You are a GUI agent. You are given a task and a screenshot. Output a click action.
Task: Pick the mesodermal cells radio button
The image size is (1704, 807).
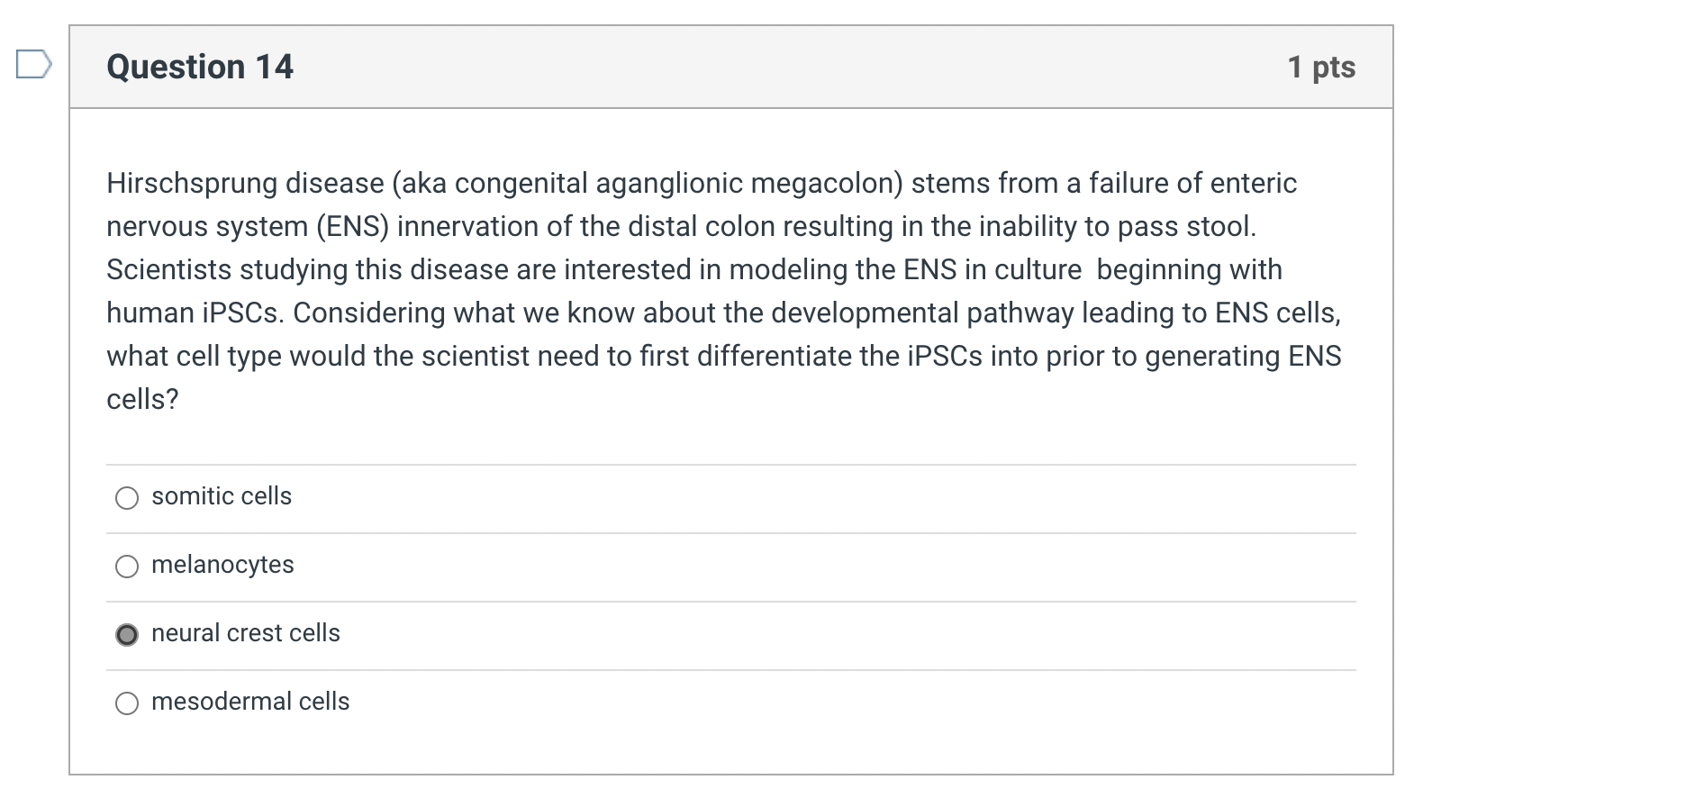127,703
